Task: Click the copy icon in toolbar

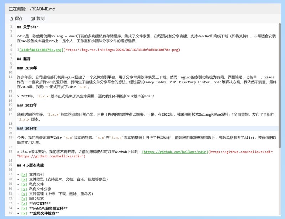Action: (32, 19)
